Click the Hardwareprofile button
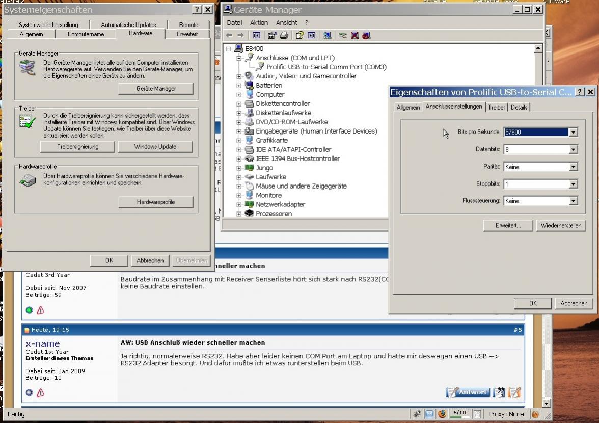Image resolution: width=599 pixels, height=423 pixels. (156, 202)
